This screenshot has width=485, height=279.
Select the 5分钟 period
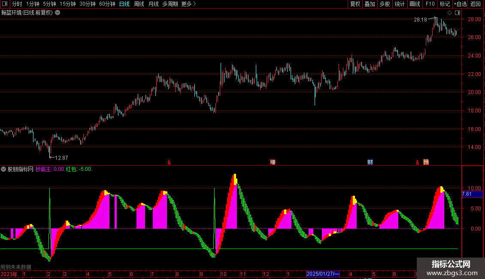pos(49,4)
